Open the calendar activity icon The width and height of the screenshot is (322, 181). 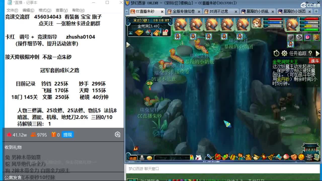pyautogui.click(x=165, y=32)
